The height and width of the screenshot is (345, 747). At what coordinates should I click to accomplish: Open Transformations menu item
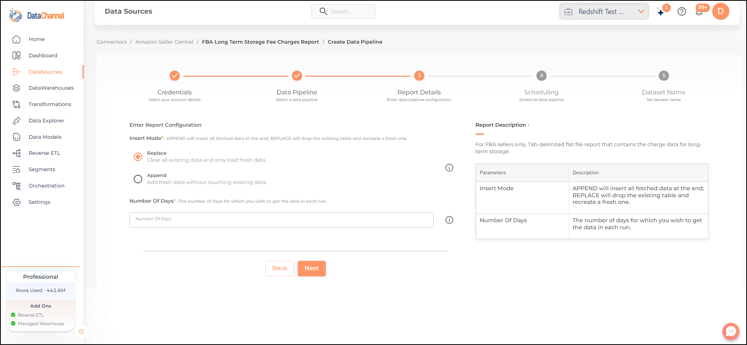50,104
